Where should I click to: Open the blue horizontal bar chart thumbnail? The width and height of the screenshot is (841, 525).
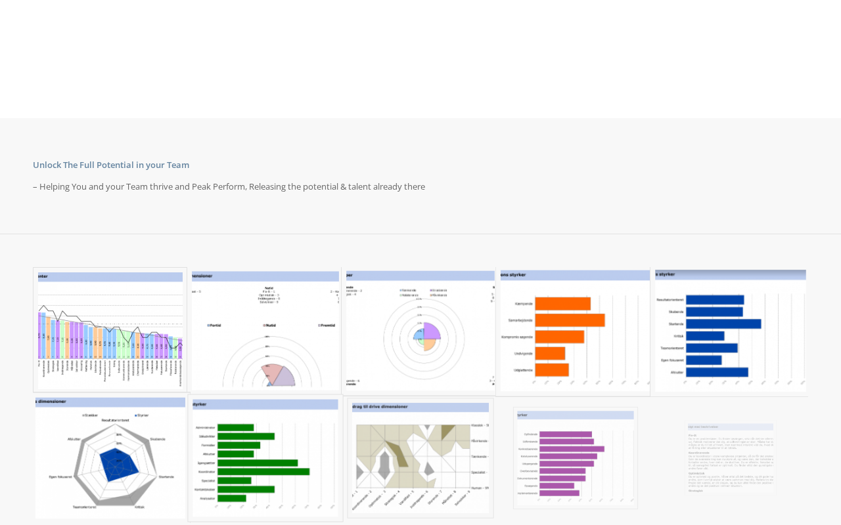tap(730, 330)
